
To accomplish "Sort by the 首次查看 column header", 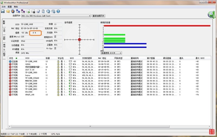I will [x=154, y=58].
